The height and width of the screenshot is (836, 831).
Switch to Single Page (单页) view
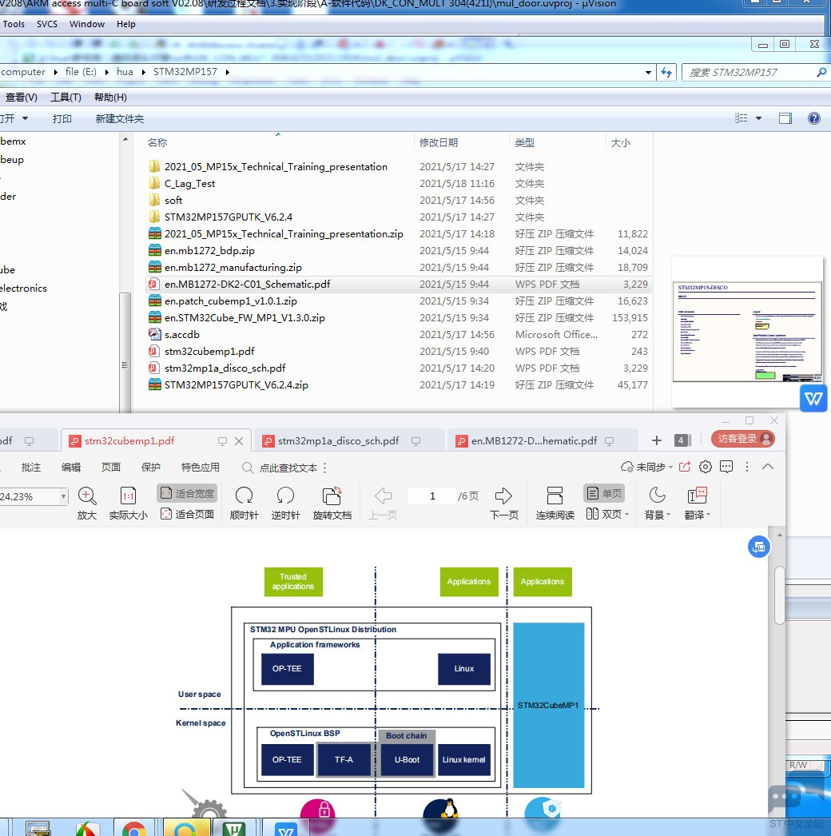604,493
